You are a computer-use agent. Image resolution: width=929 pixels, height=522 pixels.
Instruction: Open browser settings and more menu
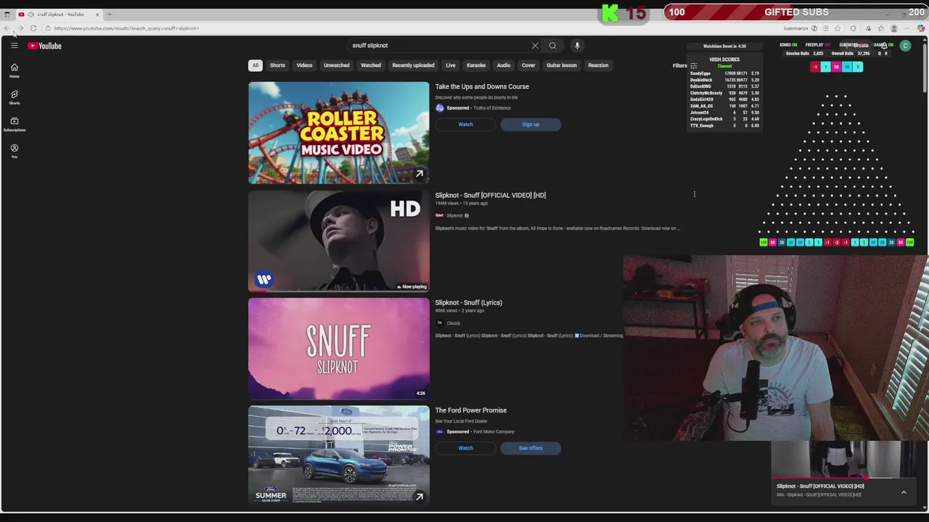pos(907,28)
